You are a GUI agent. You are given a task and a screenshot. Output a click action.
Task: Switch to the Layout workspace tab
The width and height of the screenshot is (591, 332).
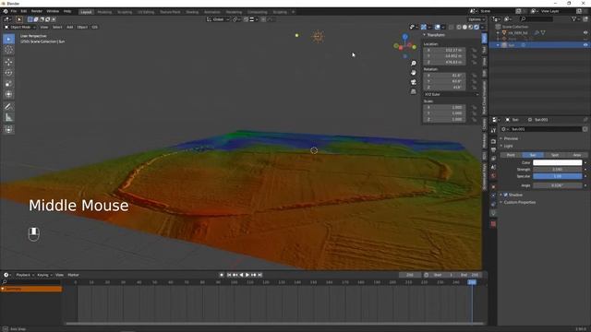pos(86,12)
